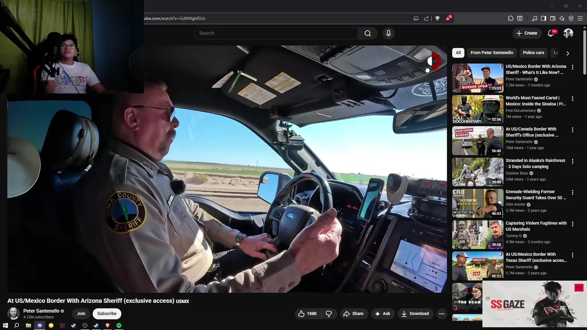Show next category chips with arrow
Image resolution: width=587 pixels, height=330 pixels.
coord(568,53)
